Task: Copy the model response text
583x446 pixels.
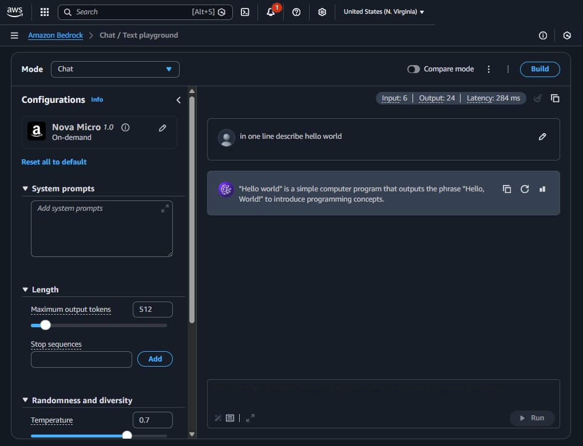Action: (x=507, y=189)
